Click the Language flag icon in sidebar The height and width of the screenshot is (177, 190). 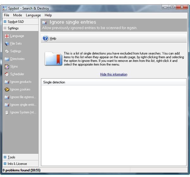pos(7,36)
